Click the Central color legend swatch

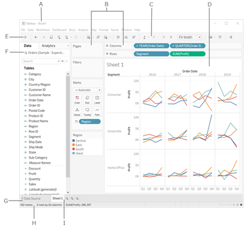point(73,140)
